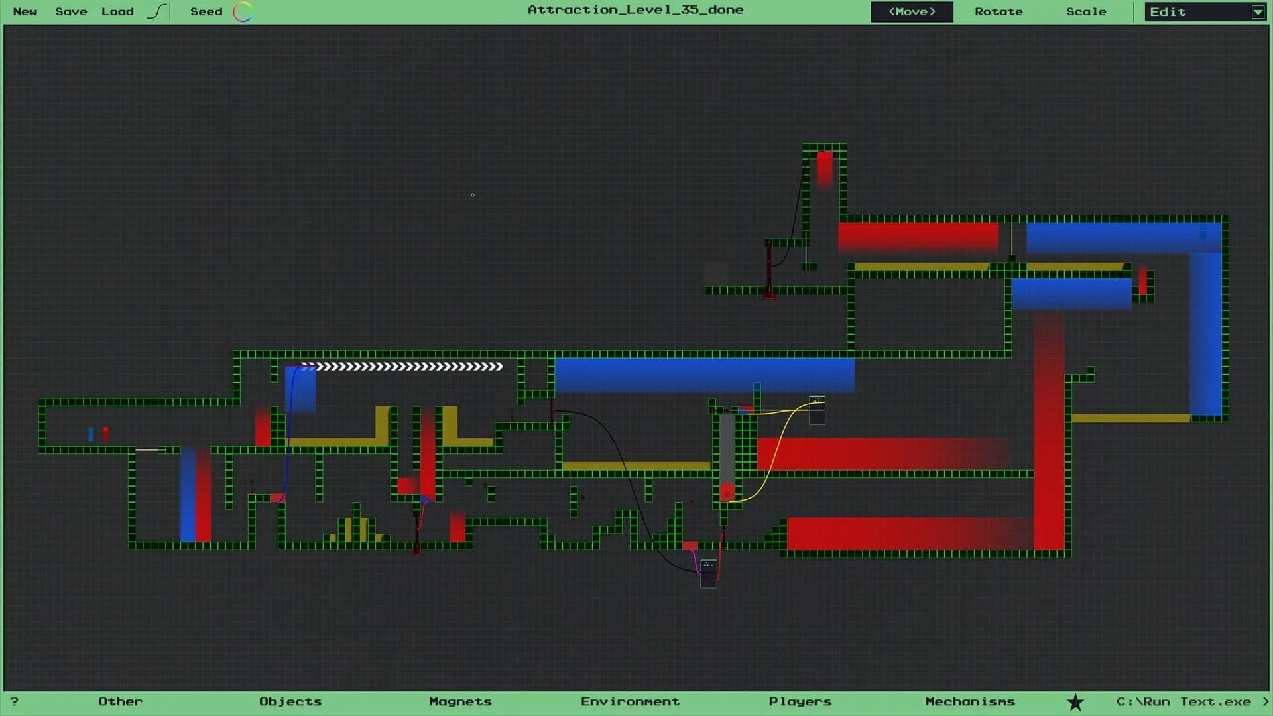The image size is (1273, 716).
Task: Select the Scale tool
Action: pos(1086,11)
